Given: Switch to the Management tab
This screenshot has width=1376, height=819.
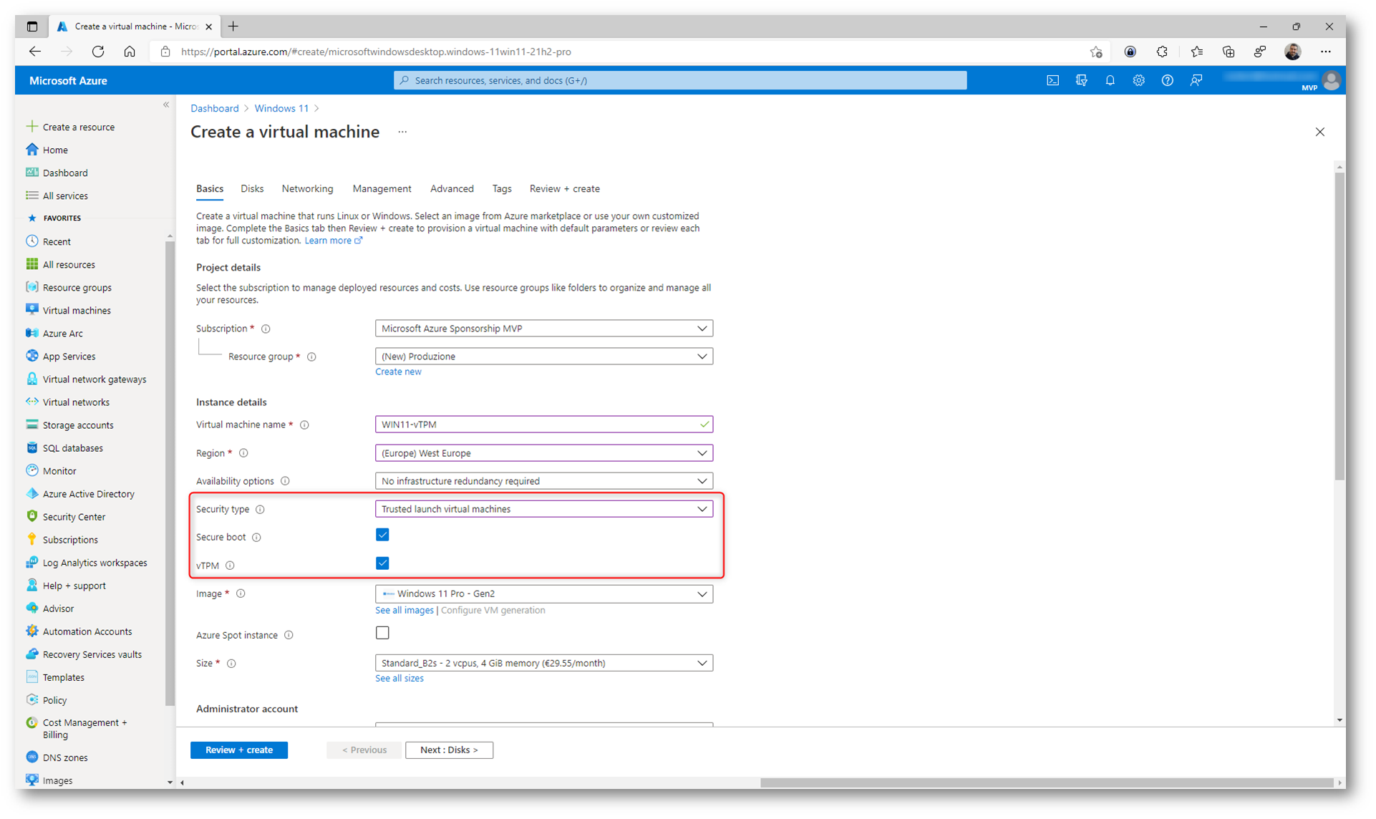Looking at the screenshot, I should [382, 188].
